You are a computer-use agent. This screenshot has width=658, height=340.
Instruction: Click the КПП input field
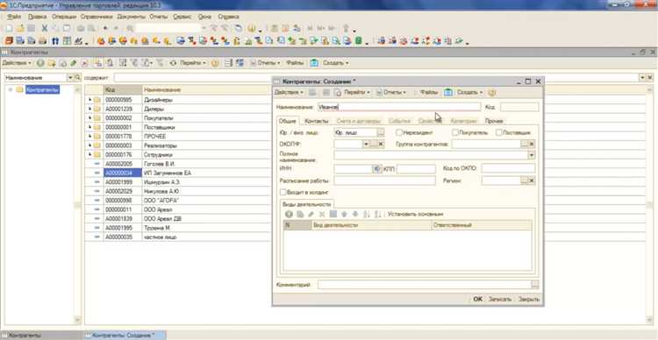[x=416, y=168]
